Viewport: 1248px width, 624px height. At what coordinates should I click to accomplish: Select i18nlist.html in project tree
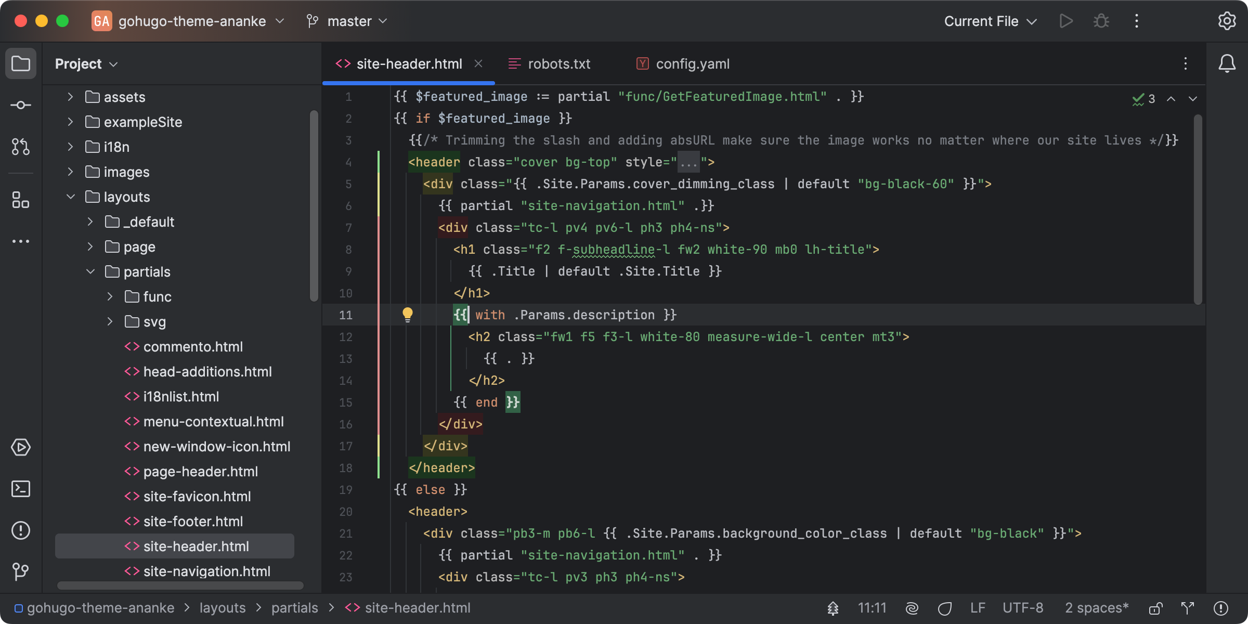[x=172, y=396]
